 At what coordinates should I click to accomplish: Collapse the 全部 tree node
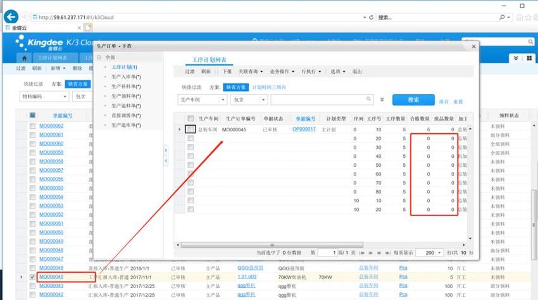point(99,57)
